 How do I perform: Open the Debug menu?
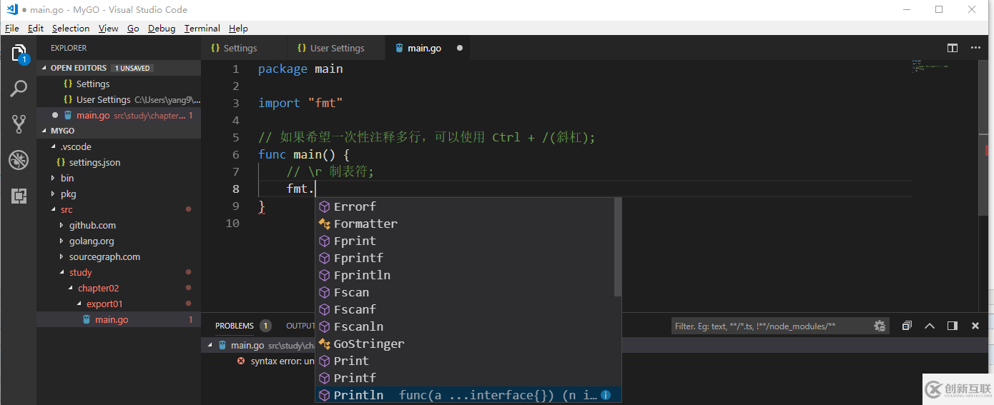(x=162, y=29)
